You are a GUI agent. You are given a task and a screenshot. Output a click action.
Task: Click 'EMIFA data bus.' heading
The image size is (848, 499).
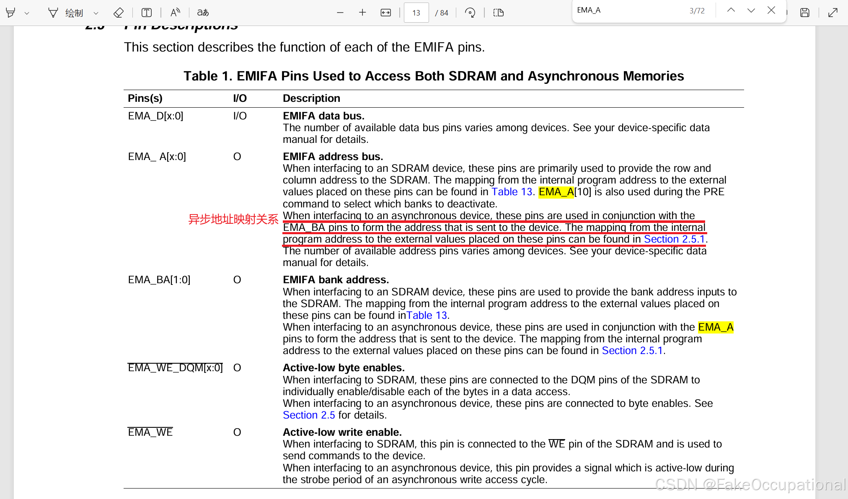click(x=323, y=116)
